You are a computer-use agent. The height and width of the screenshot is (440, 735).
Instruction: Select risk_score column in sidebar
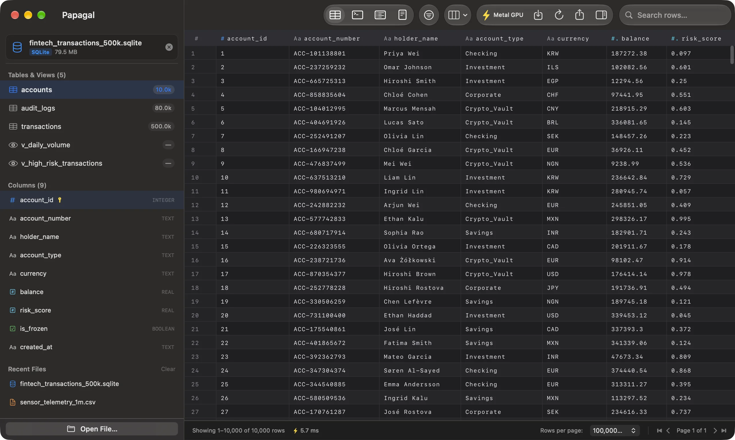click(x=92, y=310)
